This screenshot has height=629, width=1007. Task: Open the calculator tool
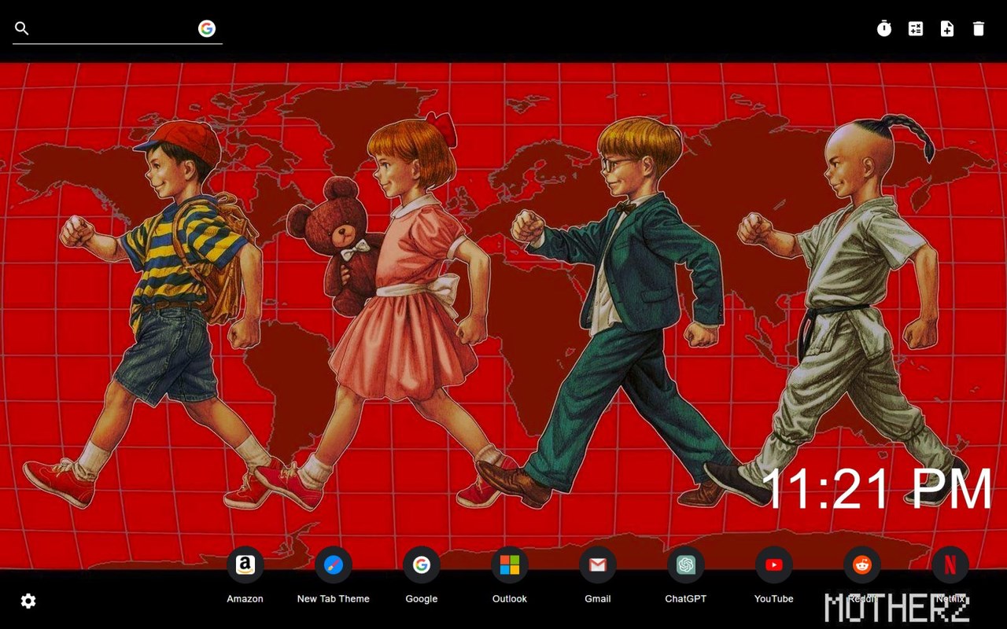[x=916, y=29]
